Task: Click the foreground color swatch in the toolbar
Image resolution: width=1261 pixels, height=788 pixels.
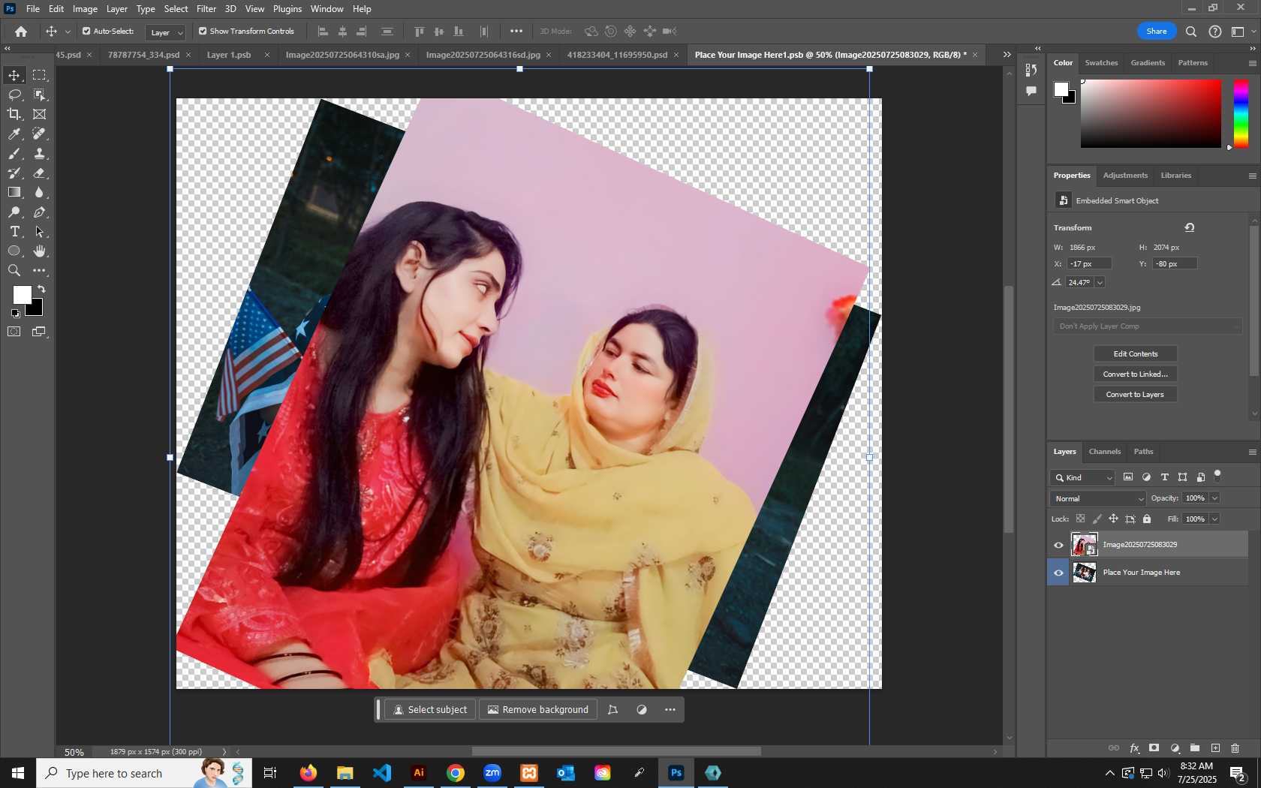Action: pos(21,294)
